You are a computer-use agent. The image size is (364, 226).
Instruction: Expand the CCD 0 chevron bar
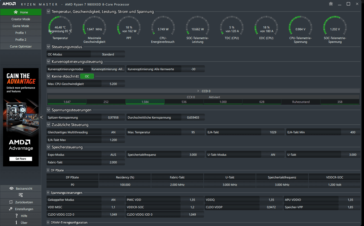click(203, 91)
